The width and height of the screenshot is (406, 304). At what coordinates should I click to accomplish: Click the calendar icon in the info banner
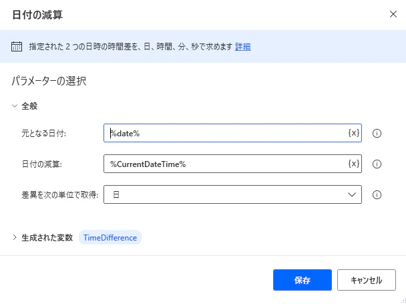click(17, 47)
